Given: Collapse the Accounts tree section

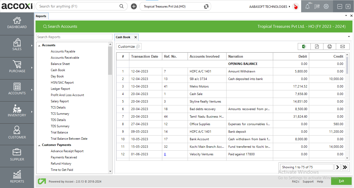Looking at the screenshot, I should [x=39, y=45].
